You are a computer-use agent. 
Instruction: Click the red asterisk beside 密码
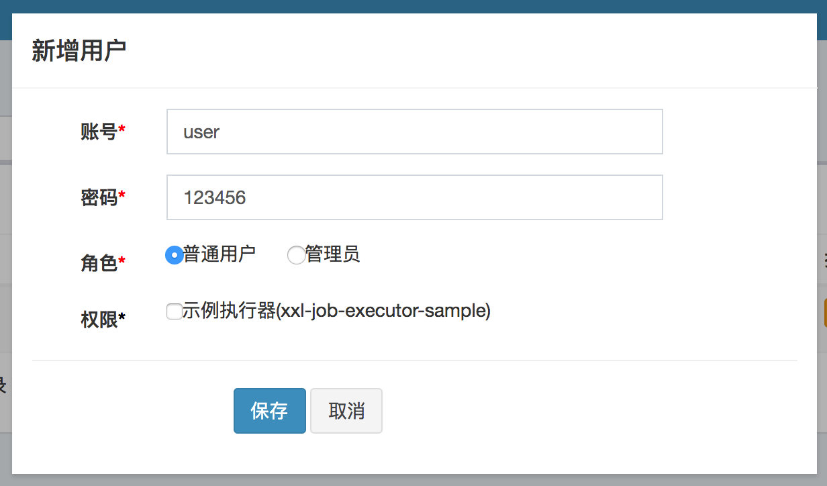(122, 195)
